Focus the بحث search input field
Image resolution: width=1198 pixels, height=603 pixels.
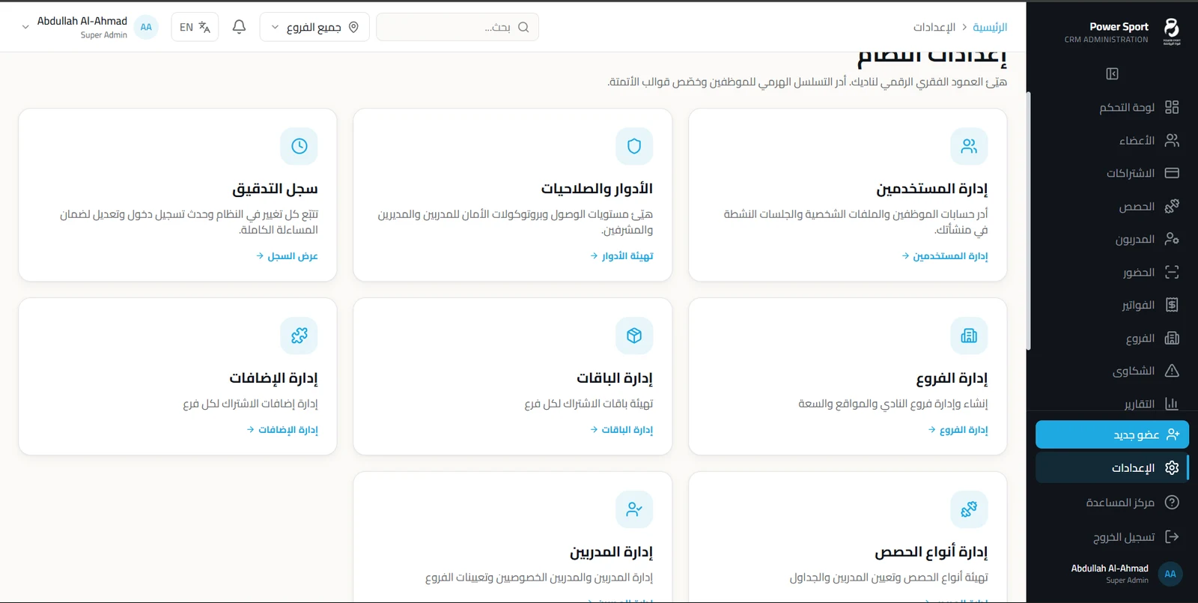pos(457,27)
